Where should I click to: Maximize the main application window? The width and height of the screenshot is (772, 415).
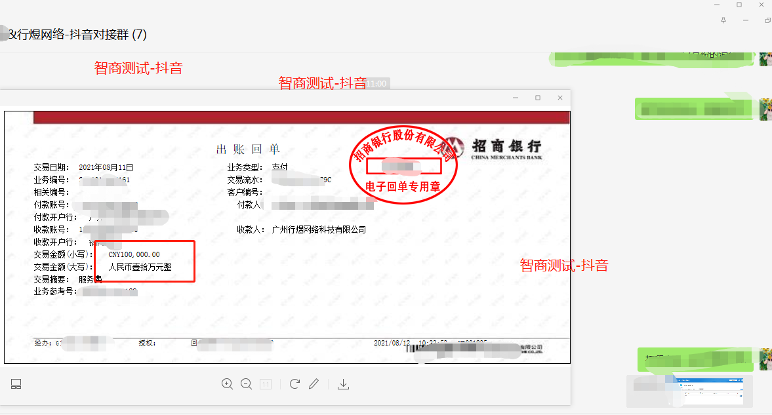click(x=739, y=5)
